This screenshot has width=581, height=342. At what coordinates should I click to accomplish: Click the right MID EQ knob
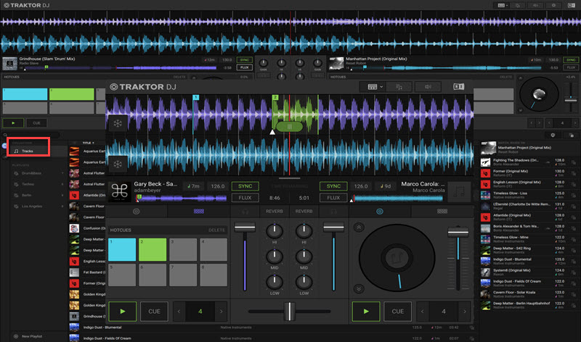pos(304,256)
